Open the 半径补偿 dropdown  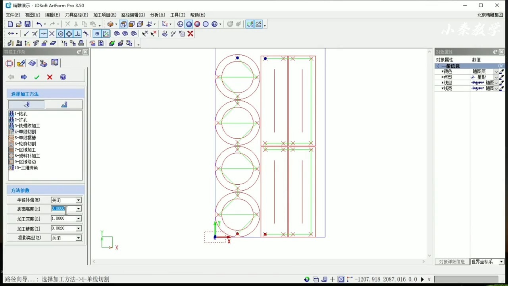click(x=79, y=200)
